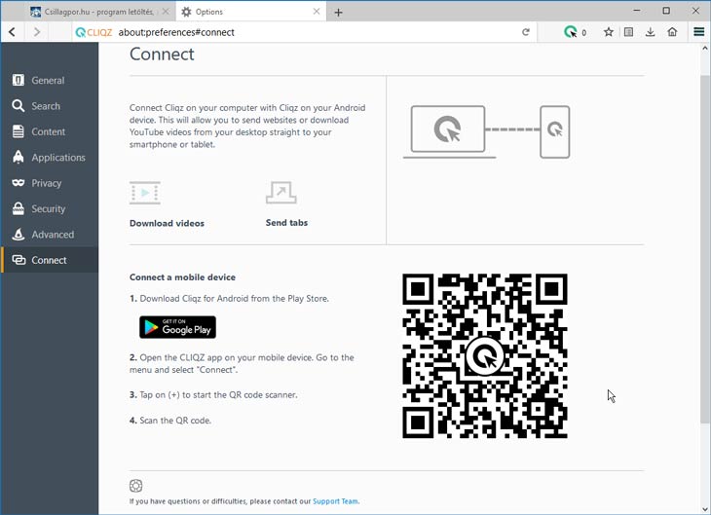Image resolution: width=711 pixels, height=515 pixels.
Task: Open Security preferences section
Action: 50,209
